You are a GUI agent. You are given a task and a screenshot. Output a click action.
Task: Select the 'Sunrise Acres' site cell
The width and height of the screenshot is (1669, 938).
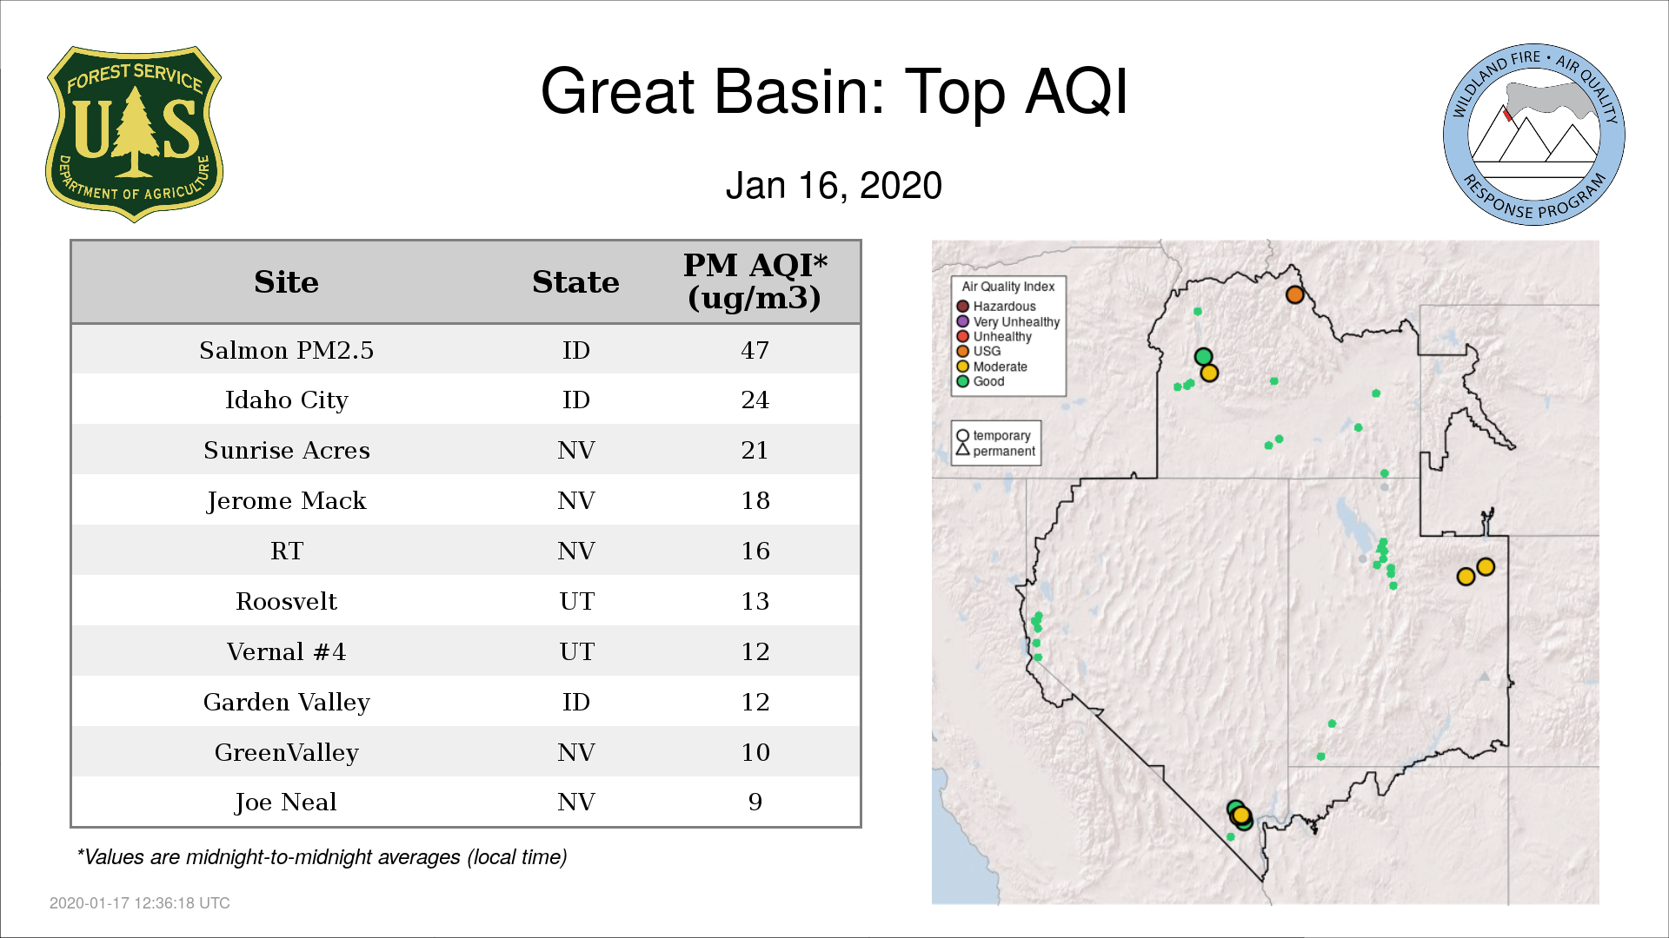[x=286, y=450]
